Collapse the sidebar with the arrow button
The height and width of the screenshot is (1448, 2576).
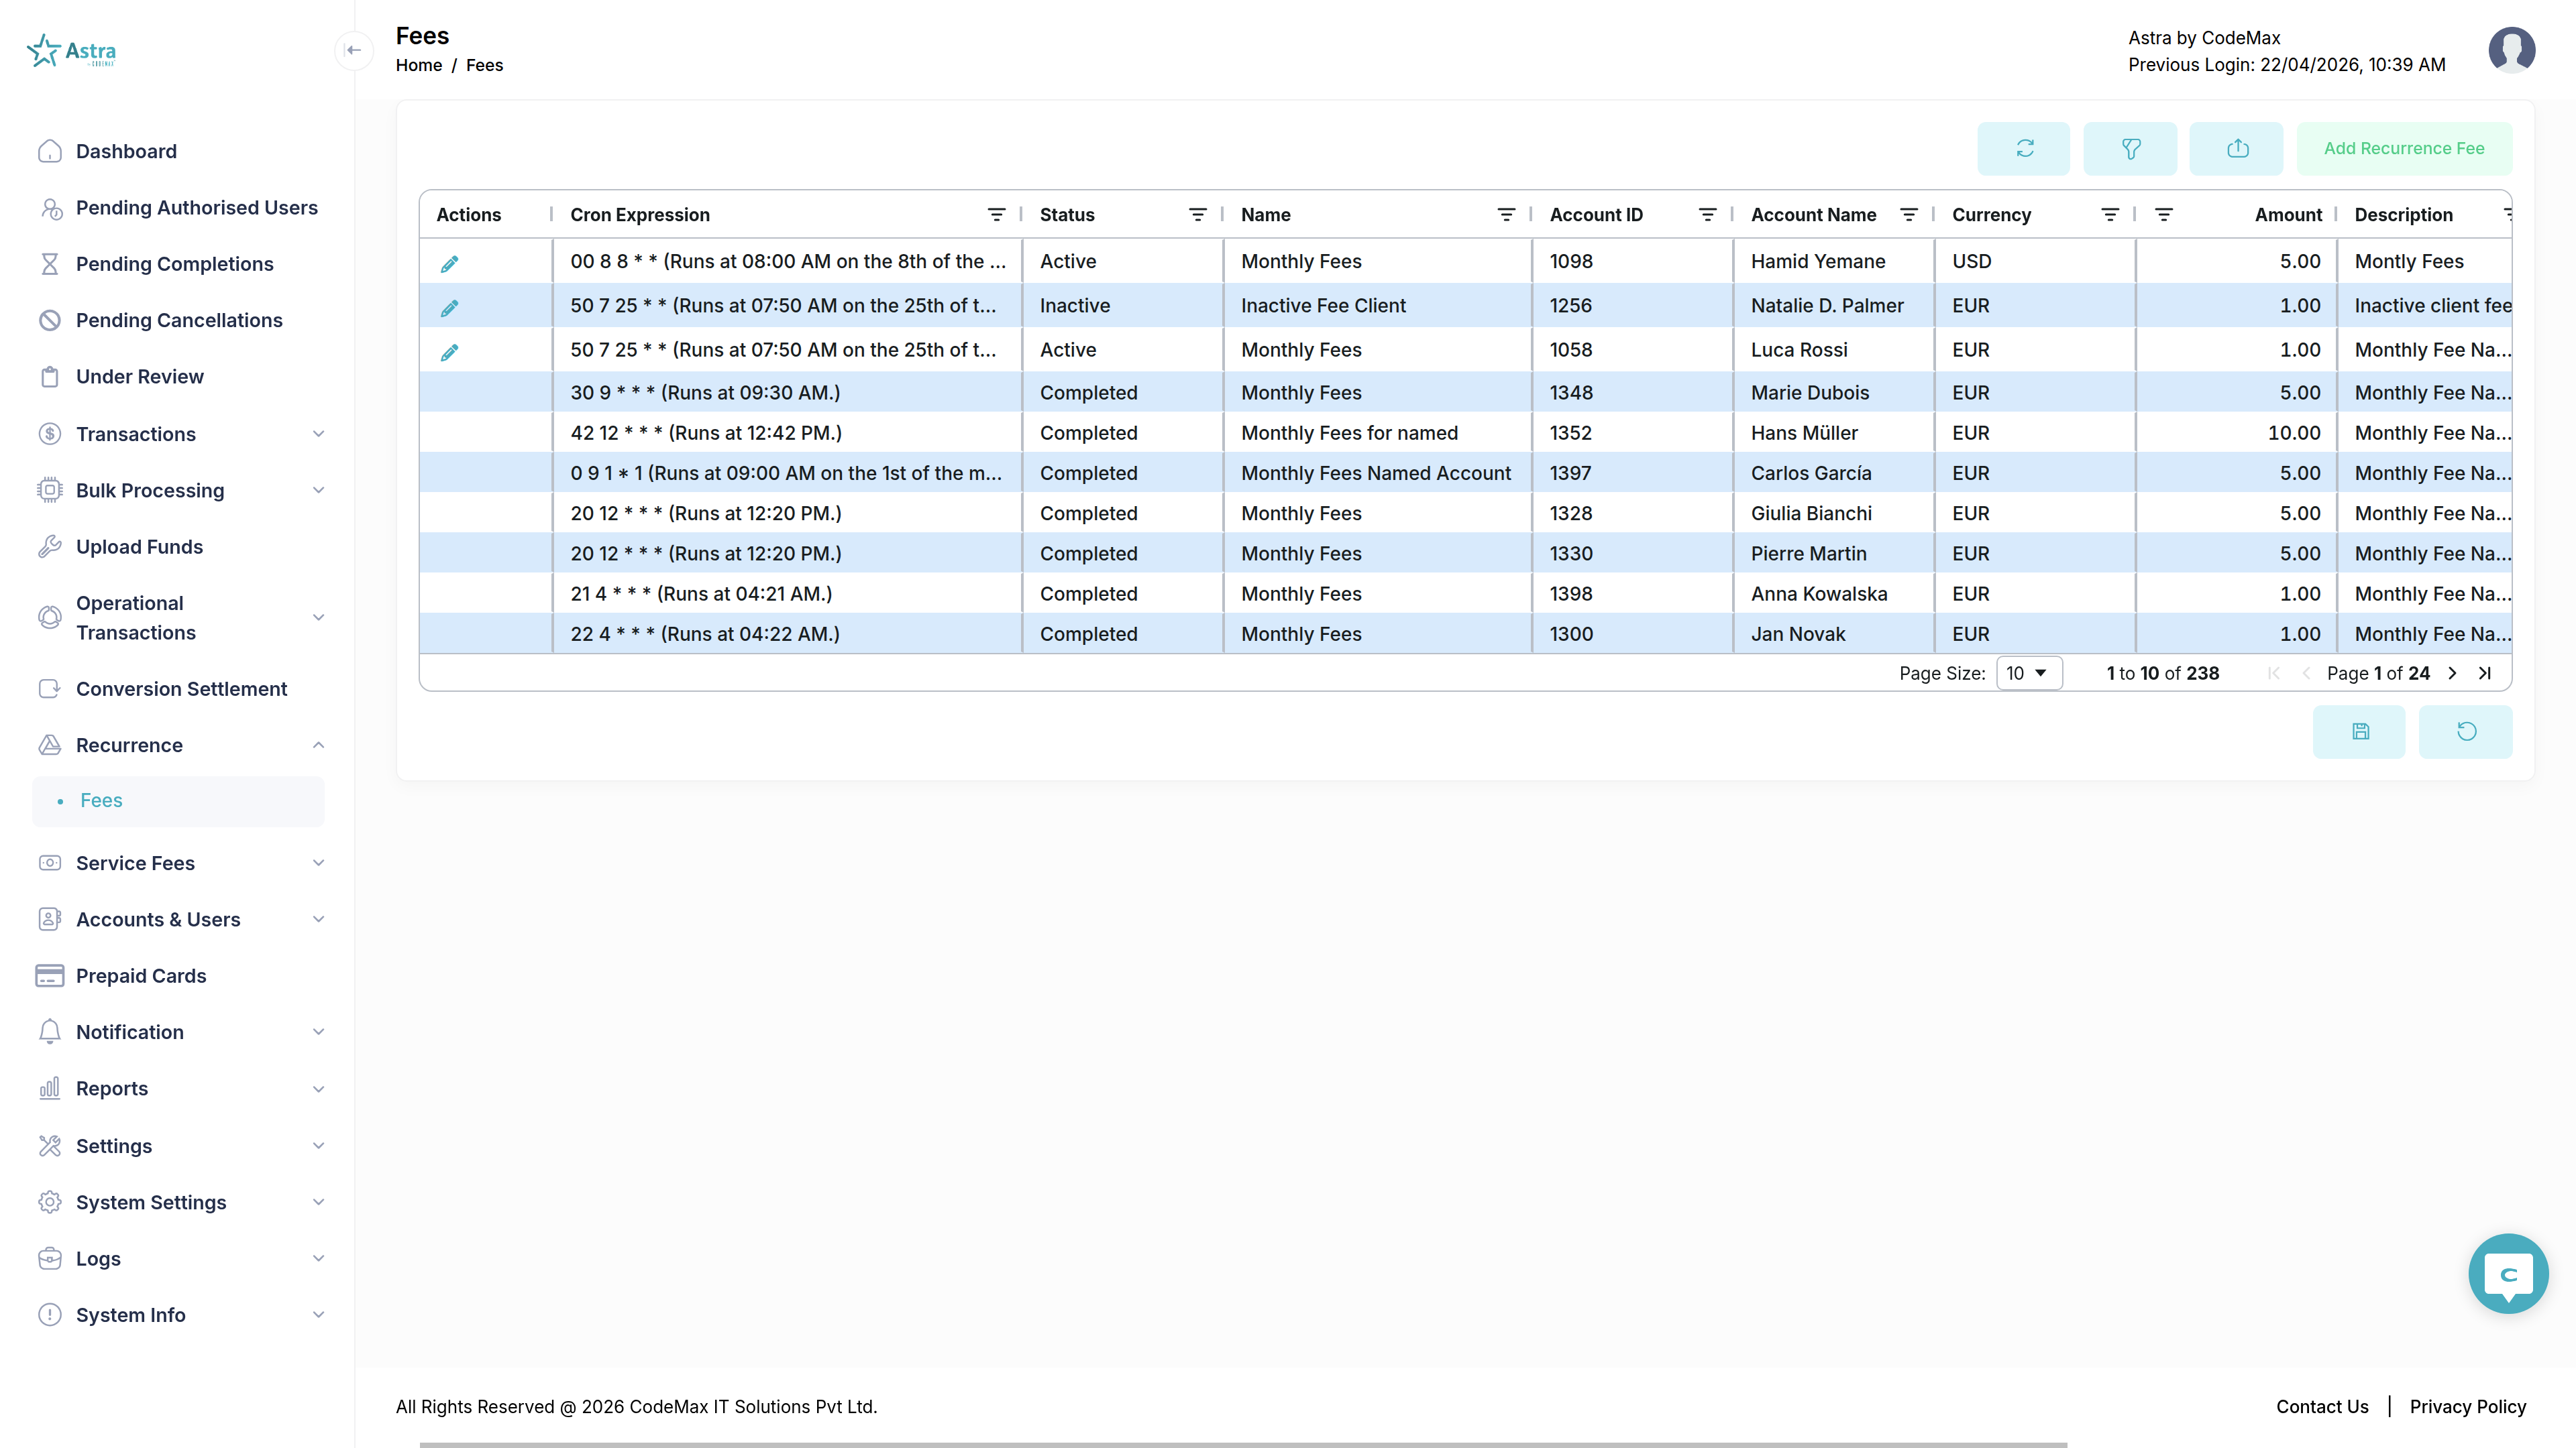(x=354, y=50)
